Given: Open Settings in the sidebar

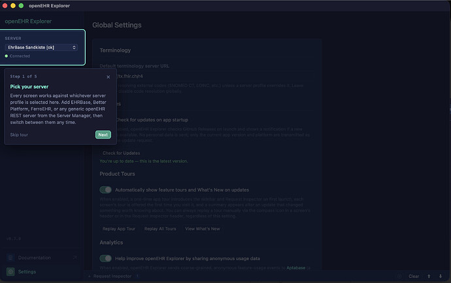Looking at the screenshot, I should pos(42,271).
